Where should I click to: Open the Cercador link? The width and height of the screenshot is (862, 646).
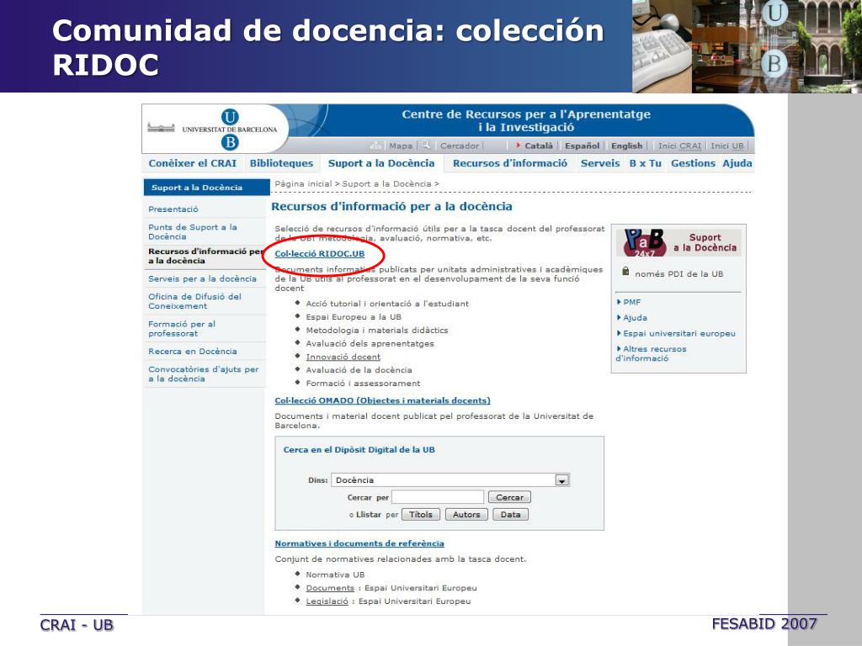tap(460, 146)
